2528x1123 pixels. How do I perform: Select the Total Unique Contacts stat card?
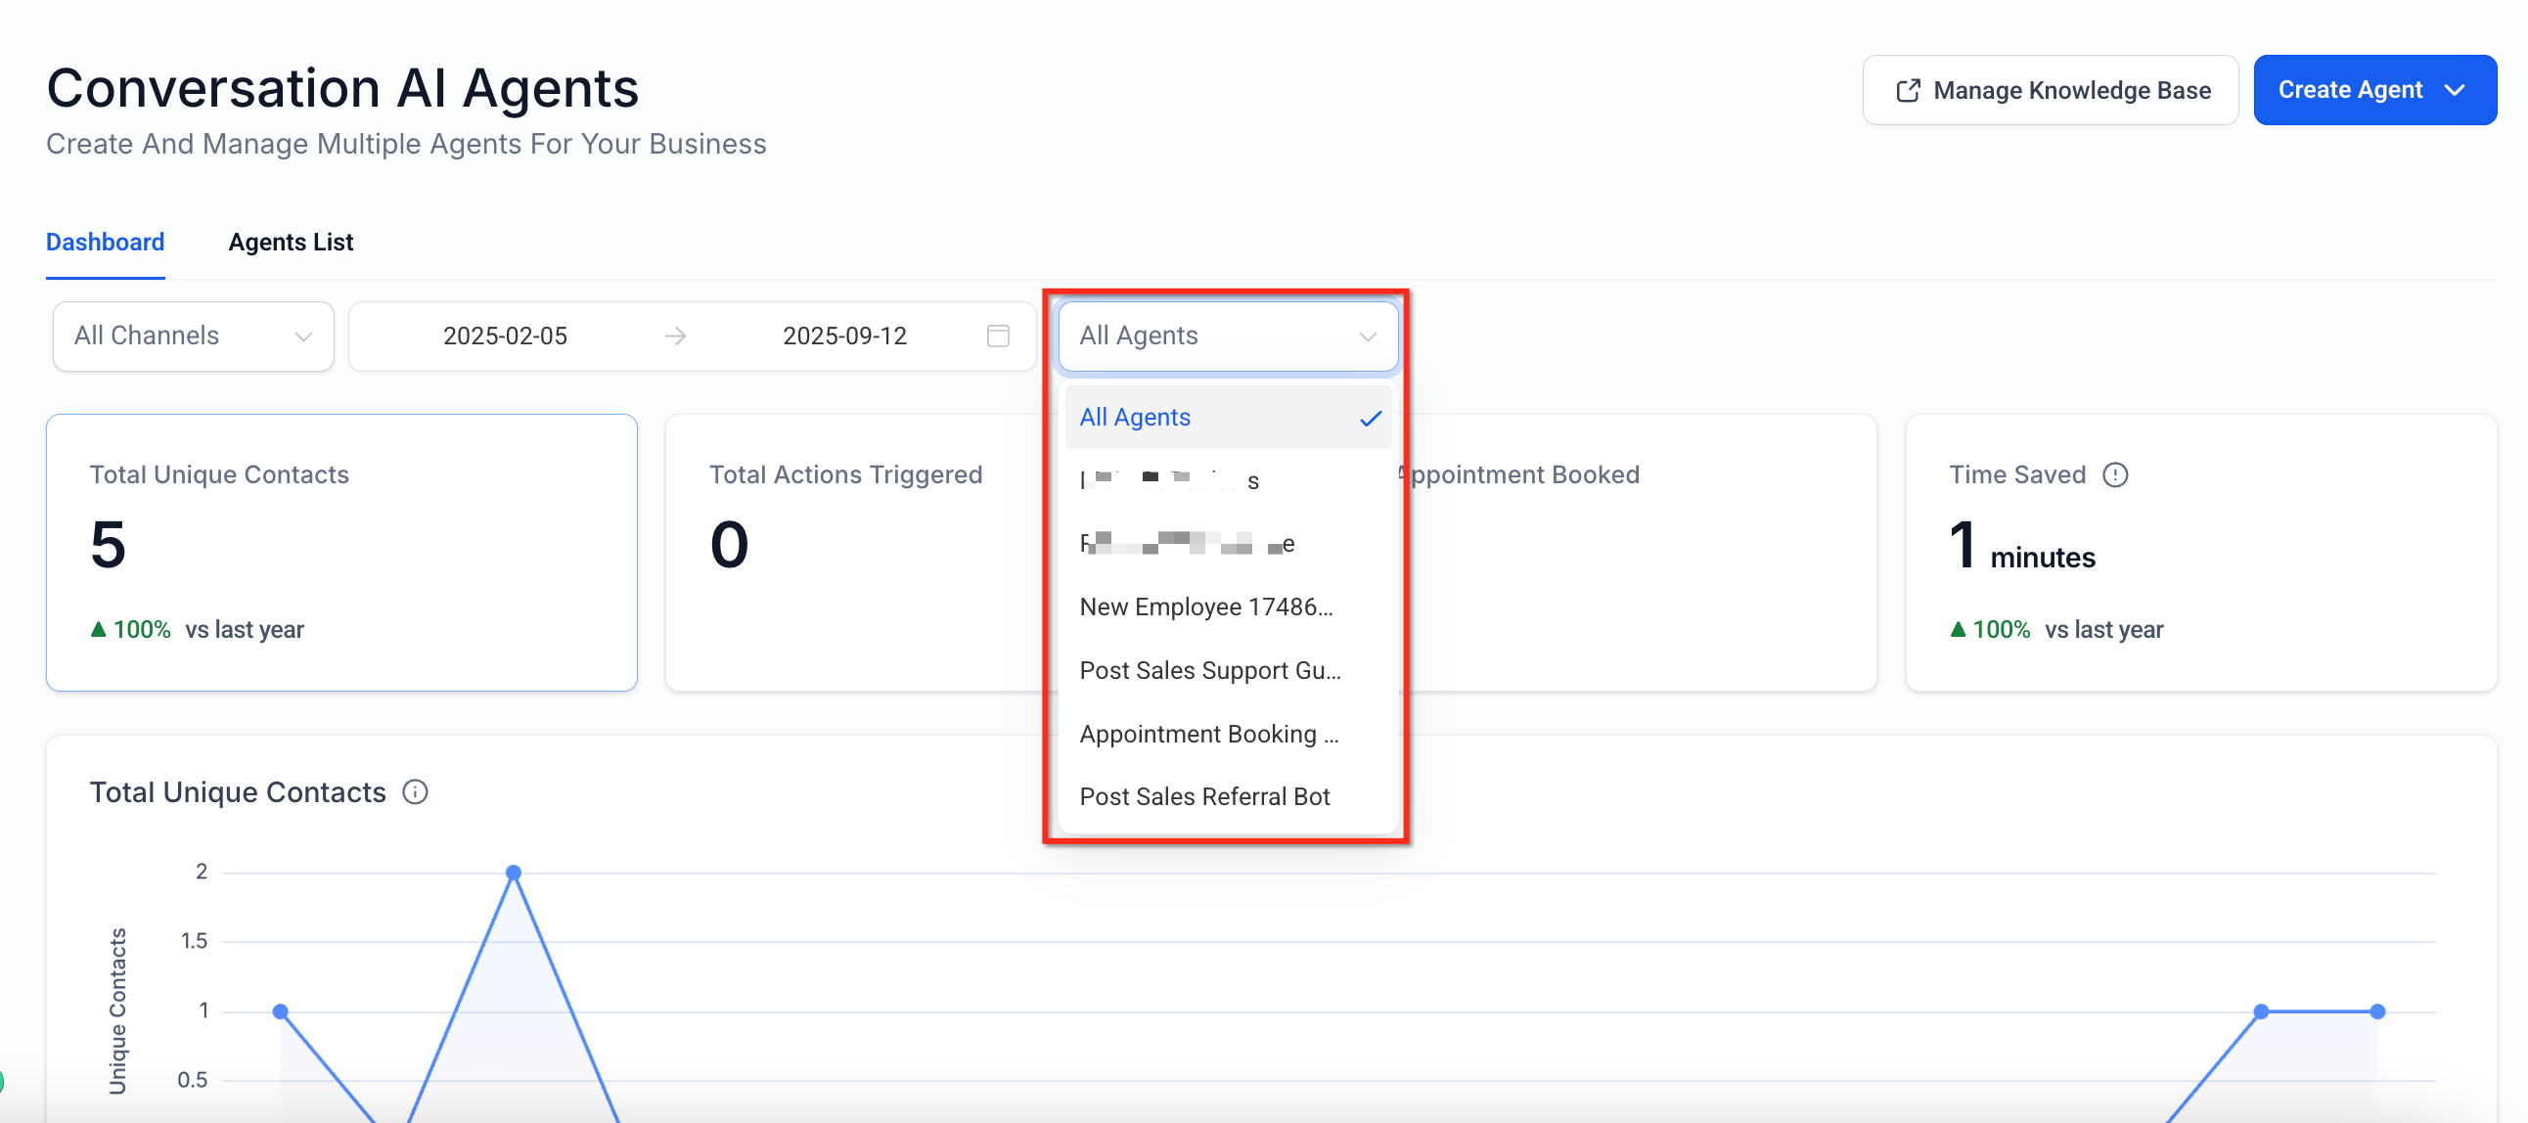pos(341,552)
